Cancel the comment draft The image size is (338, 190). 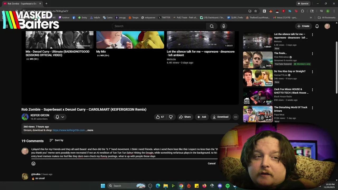[x=212, y=164]
